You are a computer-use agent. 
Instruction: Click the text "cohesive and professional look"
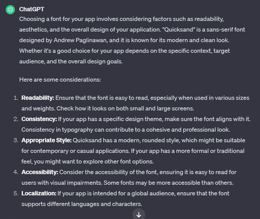[188, 130]
